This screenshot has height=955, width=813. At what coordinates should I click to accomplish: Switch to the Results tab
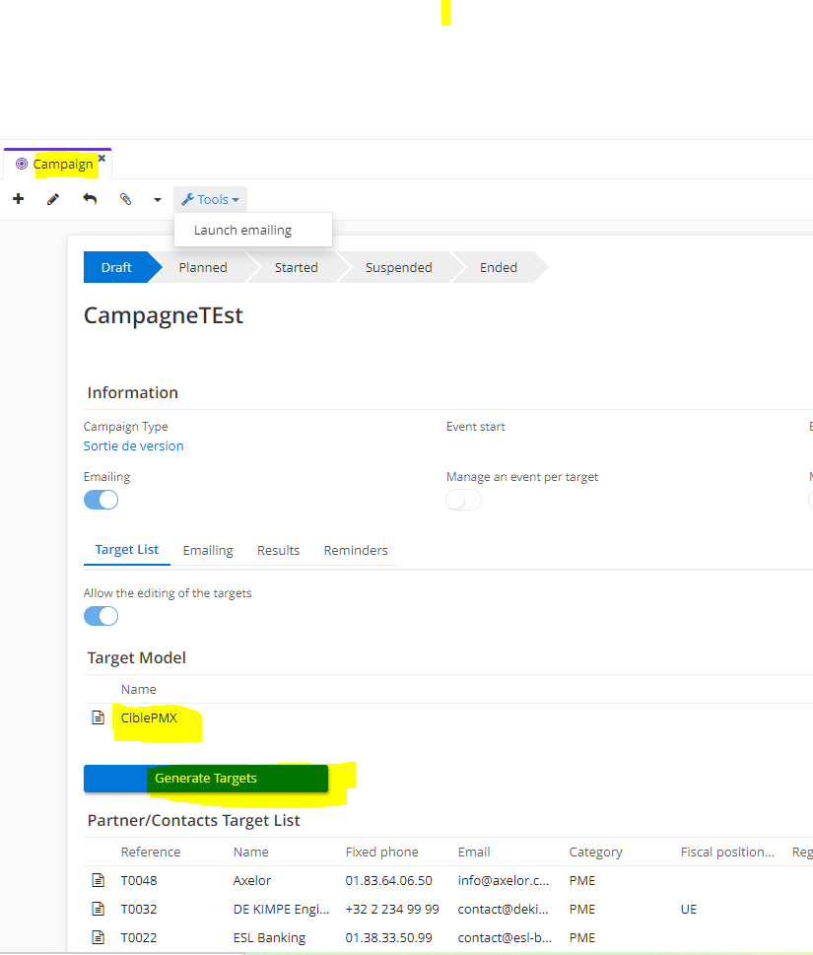click(278, 551)
